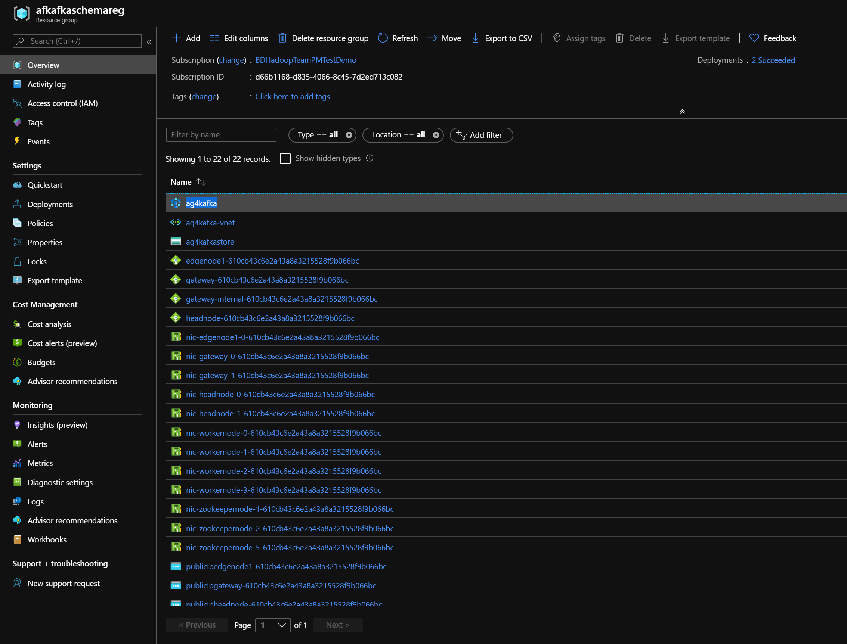This screenshot has width=847, height=644.
Task: Click Delete resource group trash icon
Action: tap(282, 38)
